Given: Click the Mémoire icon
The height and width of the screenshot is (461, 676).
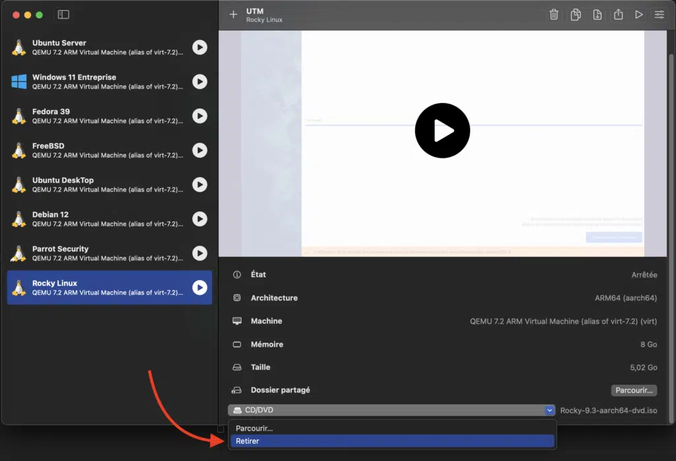Looking at the screenshot, I should 237,344.
